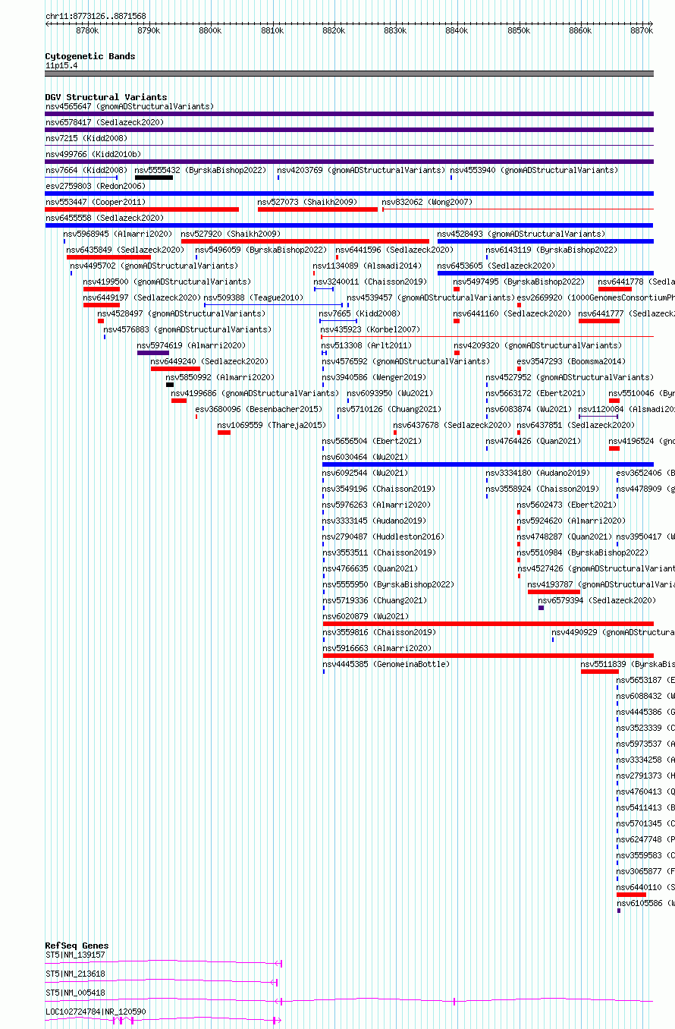The image size is (675, 1029).
Task: Click ST5 NM_213618 gene label
Action: (x=76, y=974)
